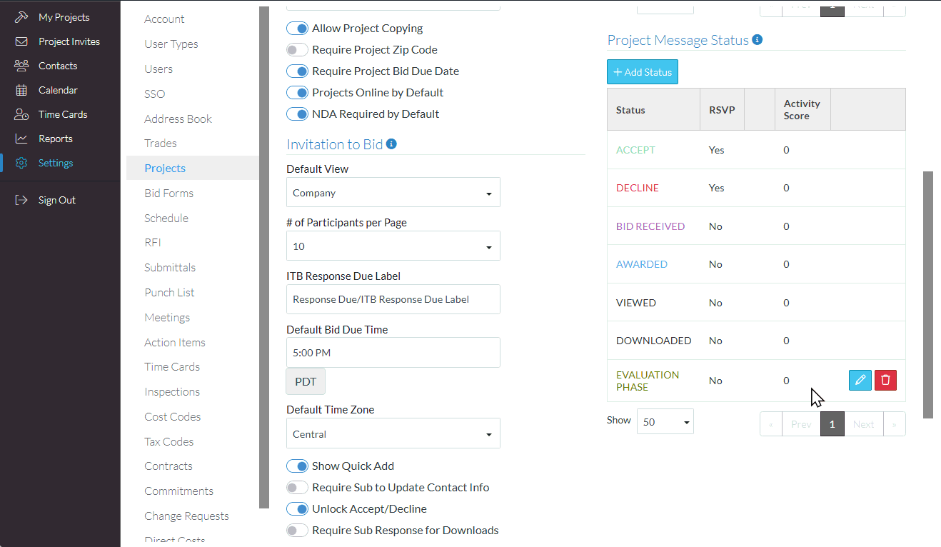Viewport: 941px width, 547px height.
Task: Click the Time Cards icon in sidebar
Action: pos(21,114)
